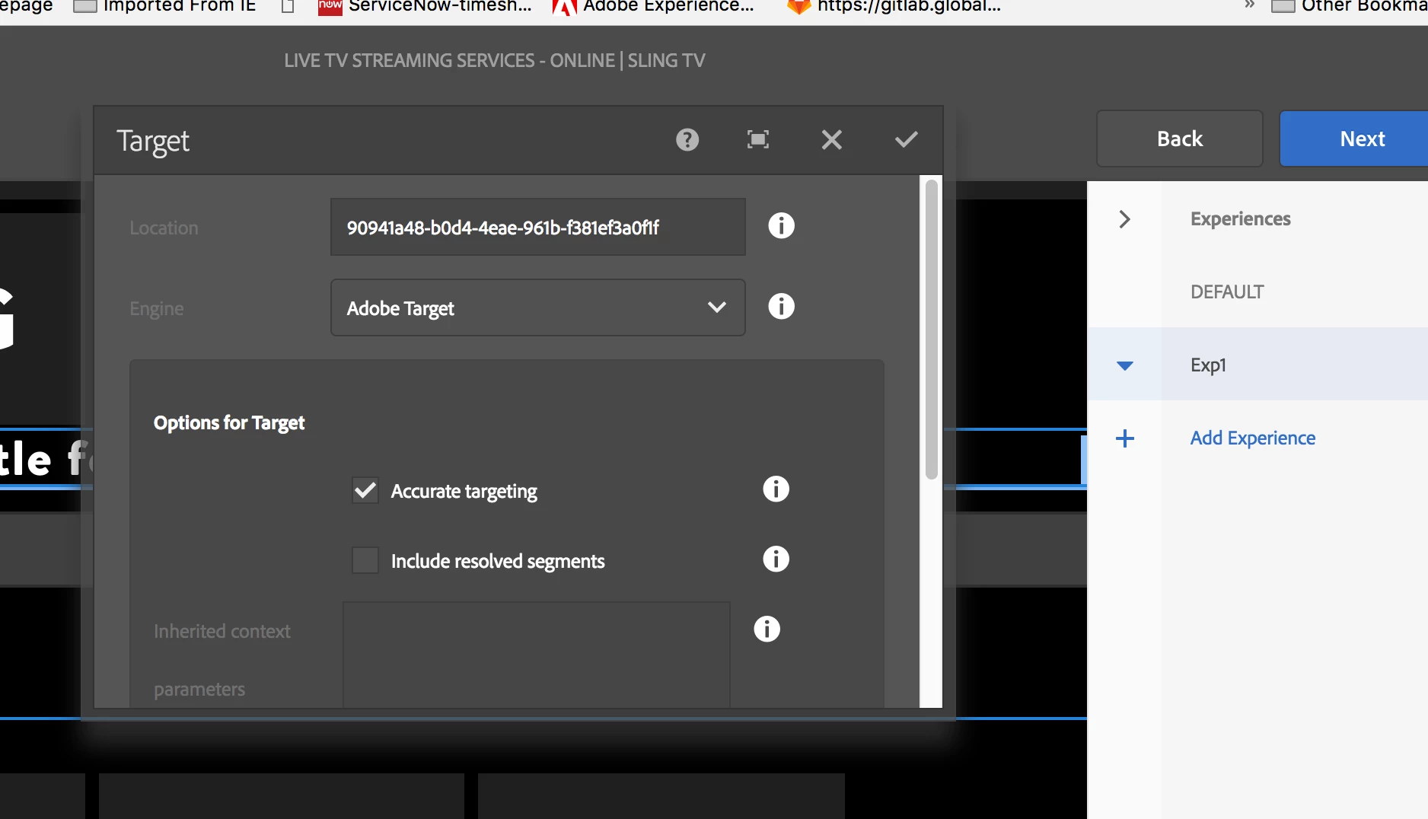Image resolution: width=1428 pixels, height=819 pixels.
Task: Click the Live TV Streaming Services page title
Action: click(495, 61)
